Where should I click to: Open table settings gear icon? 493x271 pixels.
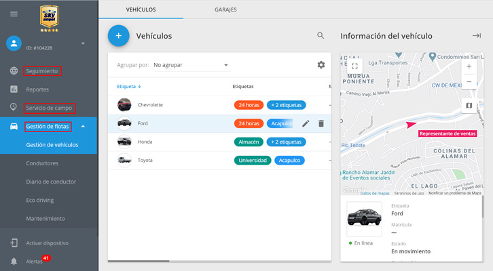(321, 65)
